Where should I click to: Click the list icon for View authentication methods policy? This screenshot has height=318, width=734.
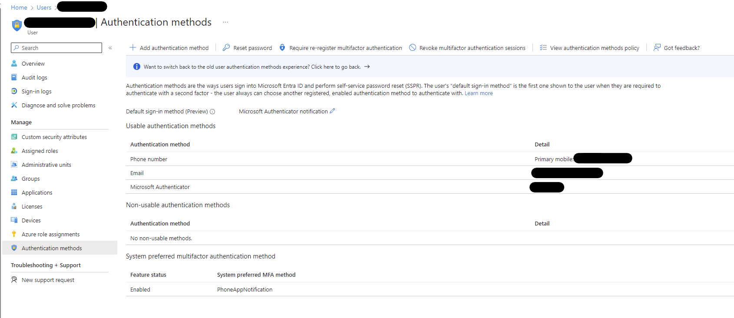[543, 47]
